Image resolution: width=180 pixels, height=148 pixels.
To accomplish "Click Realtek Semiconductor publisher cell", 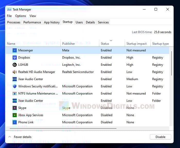I will point(78,72).
